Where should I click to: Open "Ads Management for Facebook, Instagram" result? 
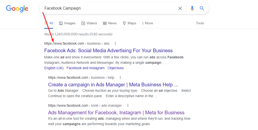click(116, 113)
